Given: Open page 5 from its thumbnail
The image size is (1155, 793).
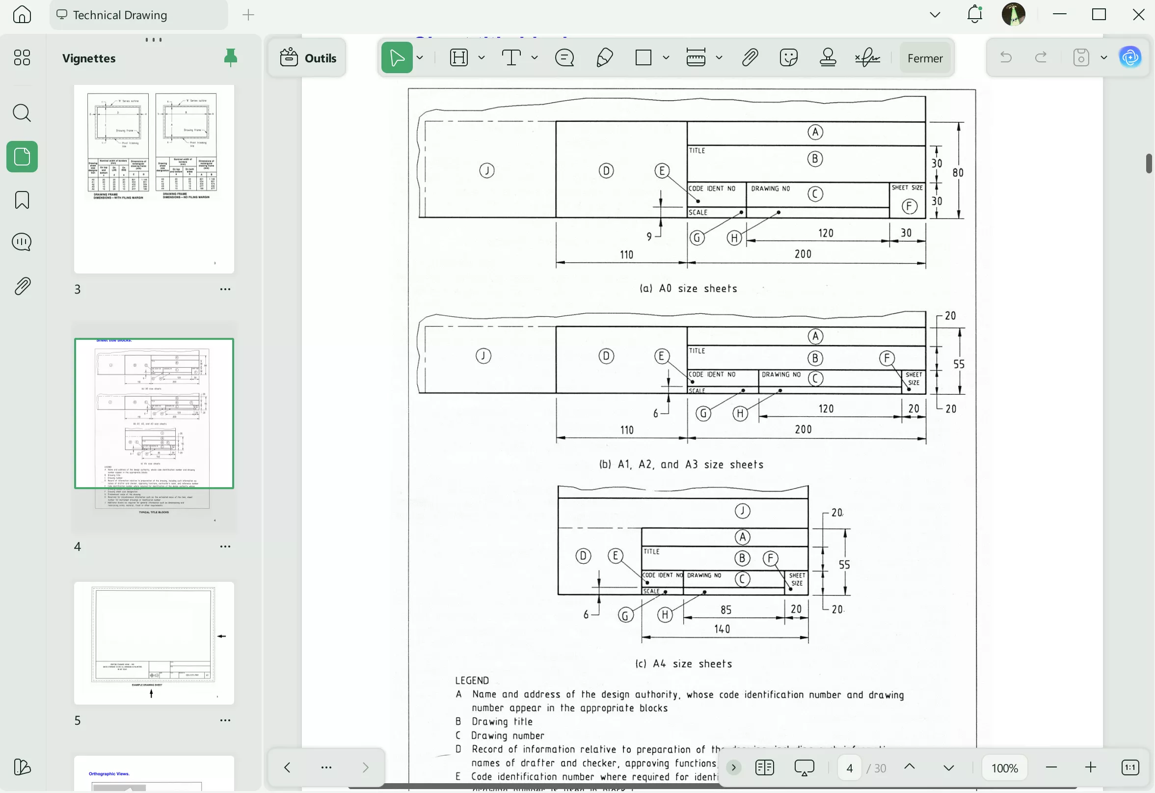Looking at the screenshot, I should [x=154, y=643].
